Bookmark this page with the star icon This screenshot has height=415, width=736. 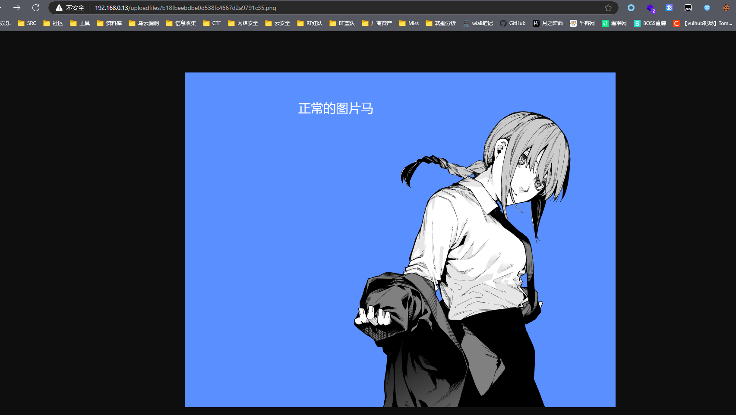point(608,8)
